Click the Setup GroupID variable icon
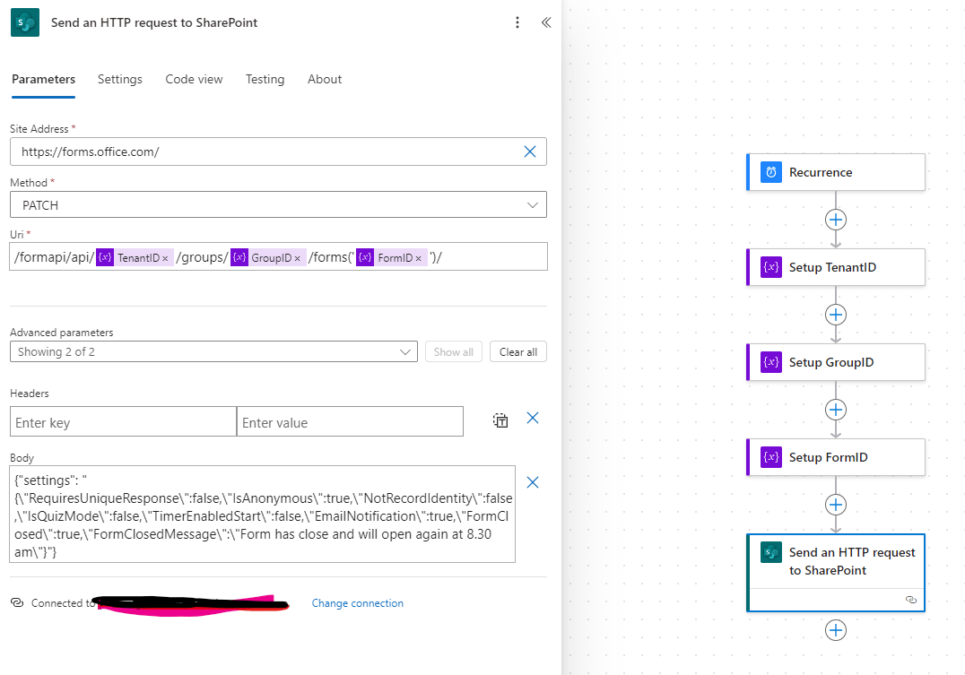The image size is (965, 675). 771,362
